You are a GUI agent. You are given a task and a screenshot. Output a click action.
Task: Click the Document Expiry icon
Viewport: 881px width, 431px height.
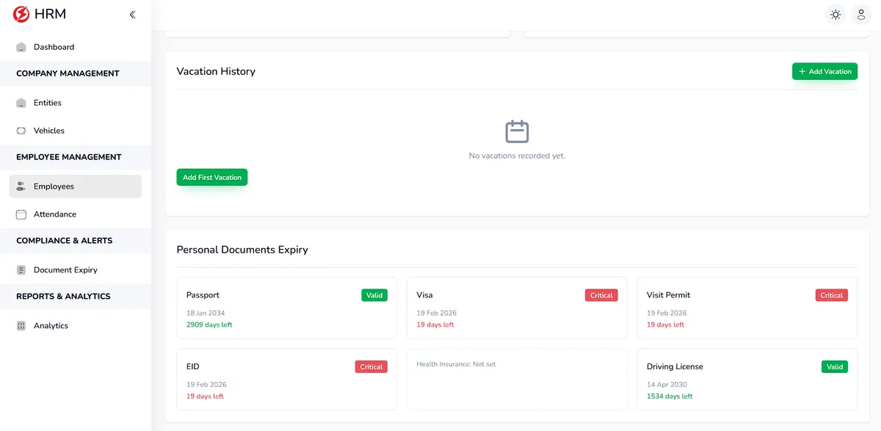[21, 270]
